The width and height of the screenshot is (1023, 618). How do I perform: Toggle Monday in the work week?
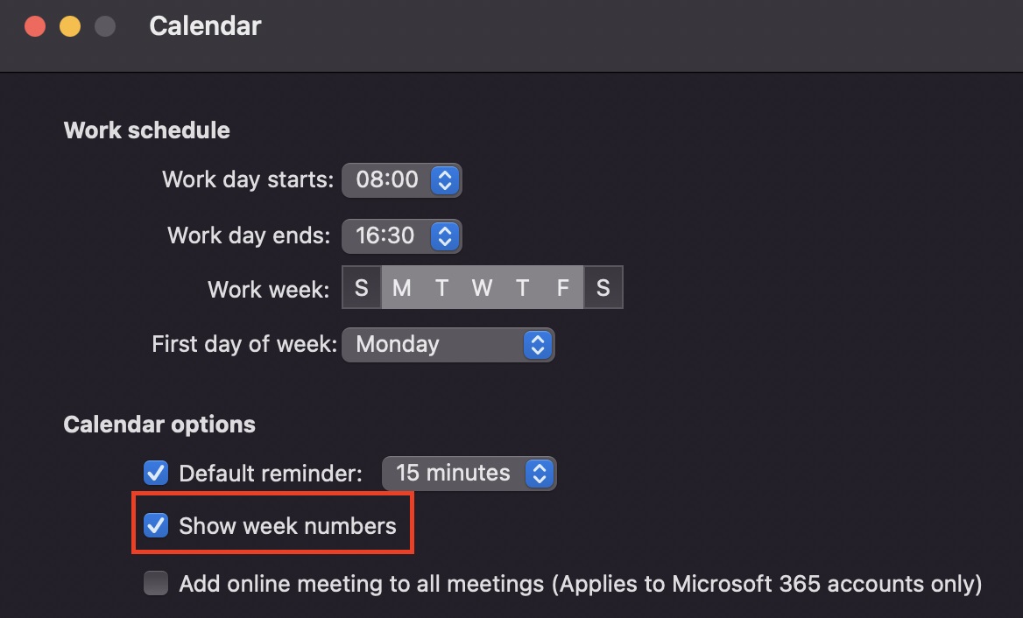point(402,288)
